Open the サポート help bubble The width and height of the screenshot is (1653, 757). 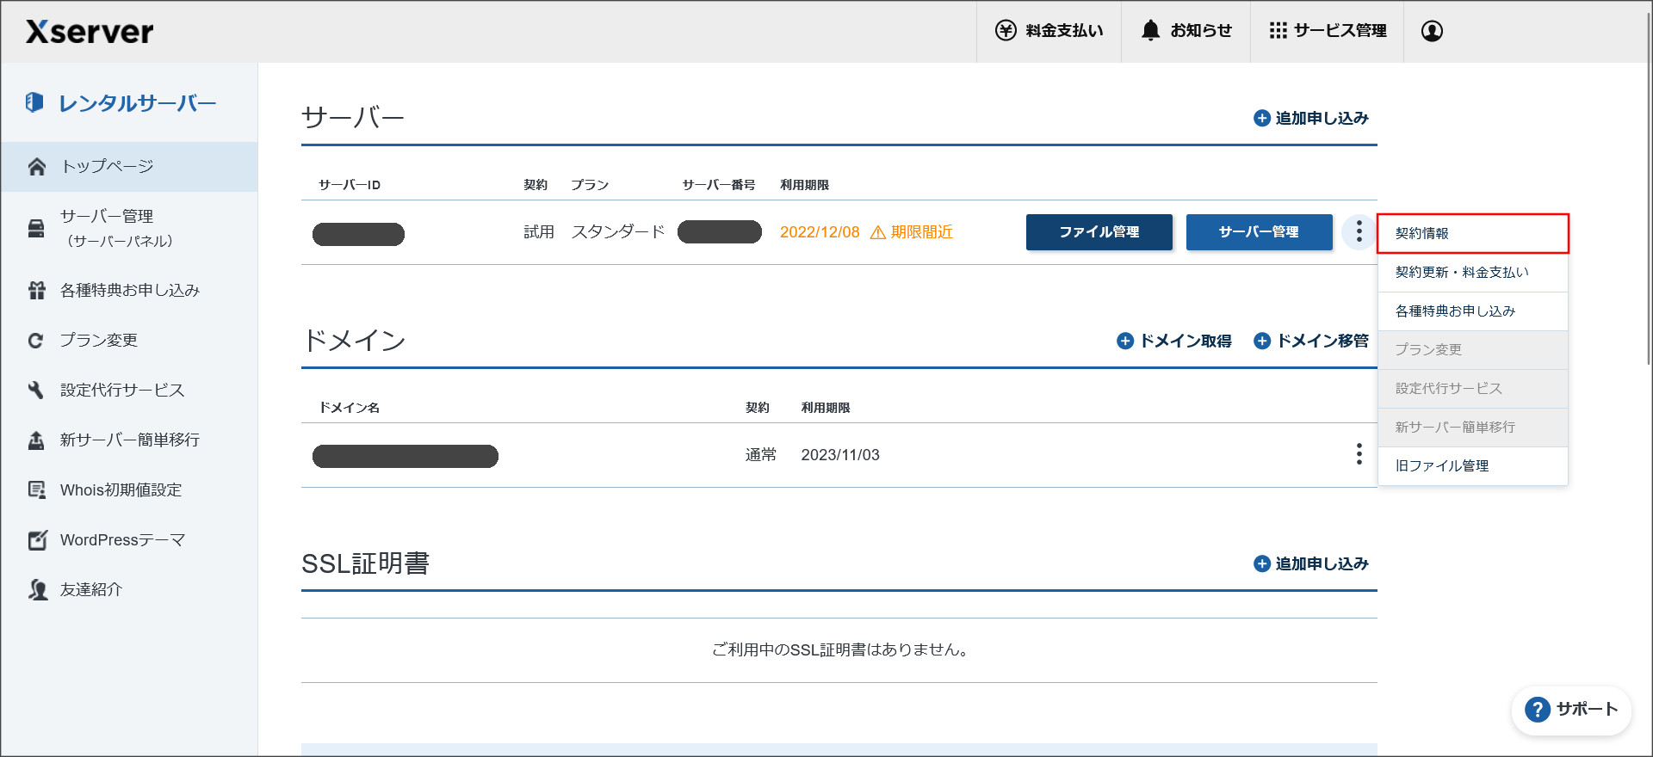pyautogui.click(x=1571, y=710)
